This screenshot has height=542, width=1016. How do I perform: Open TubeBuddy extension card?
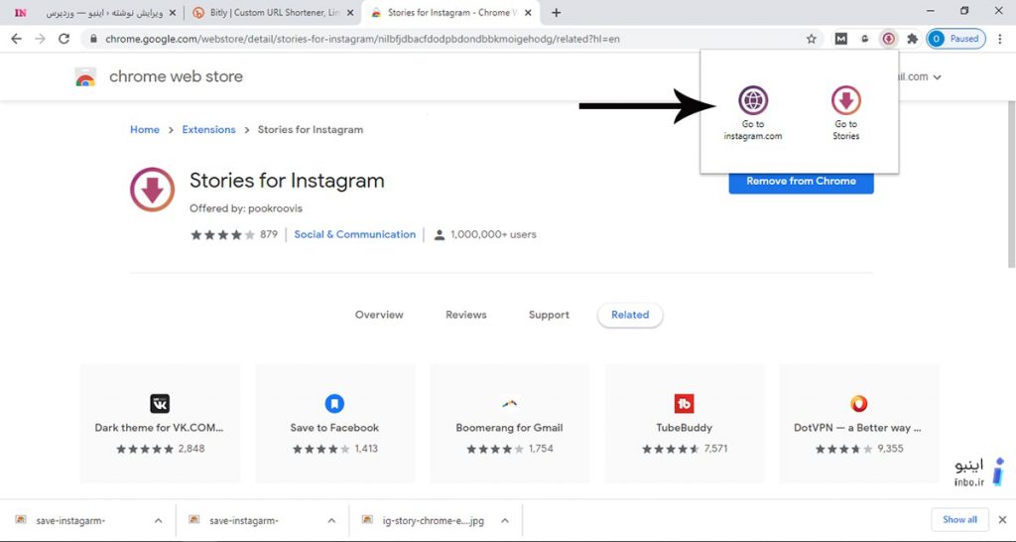click(x=685, y=423)
